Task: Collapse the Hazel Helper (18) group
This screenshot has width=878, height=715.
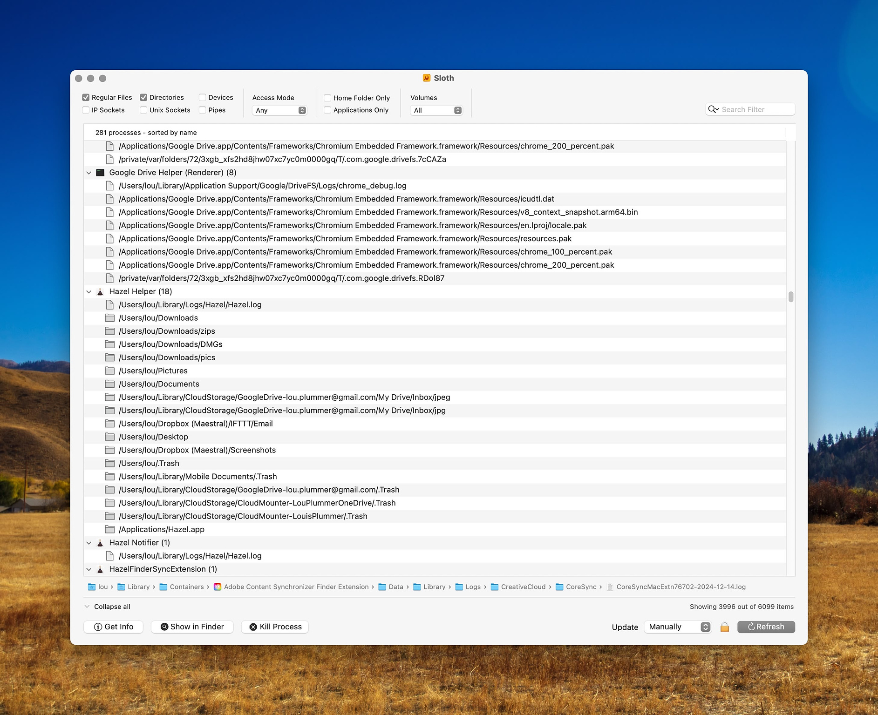Action: 89,292
